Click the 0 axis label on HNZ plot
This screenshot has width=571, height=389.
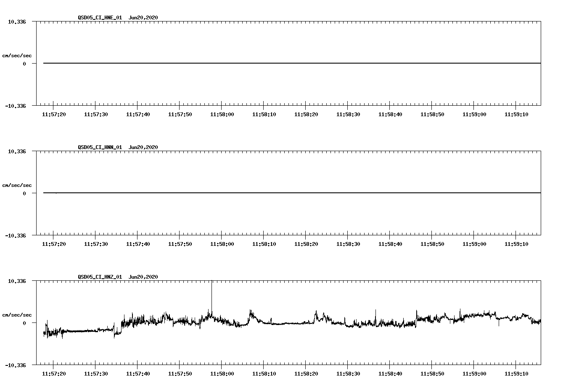(x=24, y=323)
